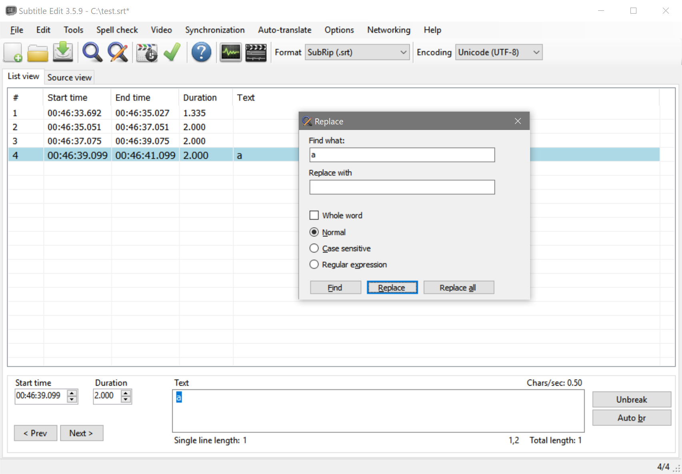This screenshot has height=474, width=682.
Task: Run Fix common errors via checkmark icon
Action: point(171,52)
